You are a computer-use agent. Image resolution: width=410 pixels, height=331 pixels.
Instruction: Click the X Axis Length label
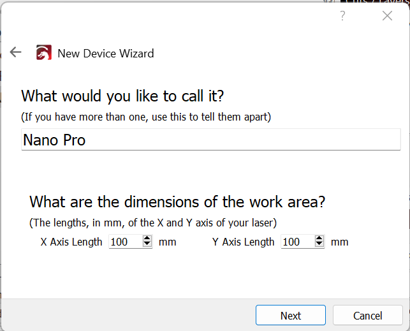point(71,242)
